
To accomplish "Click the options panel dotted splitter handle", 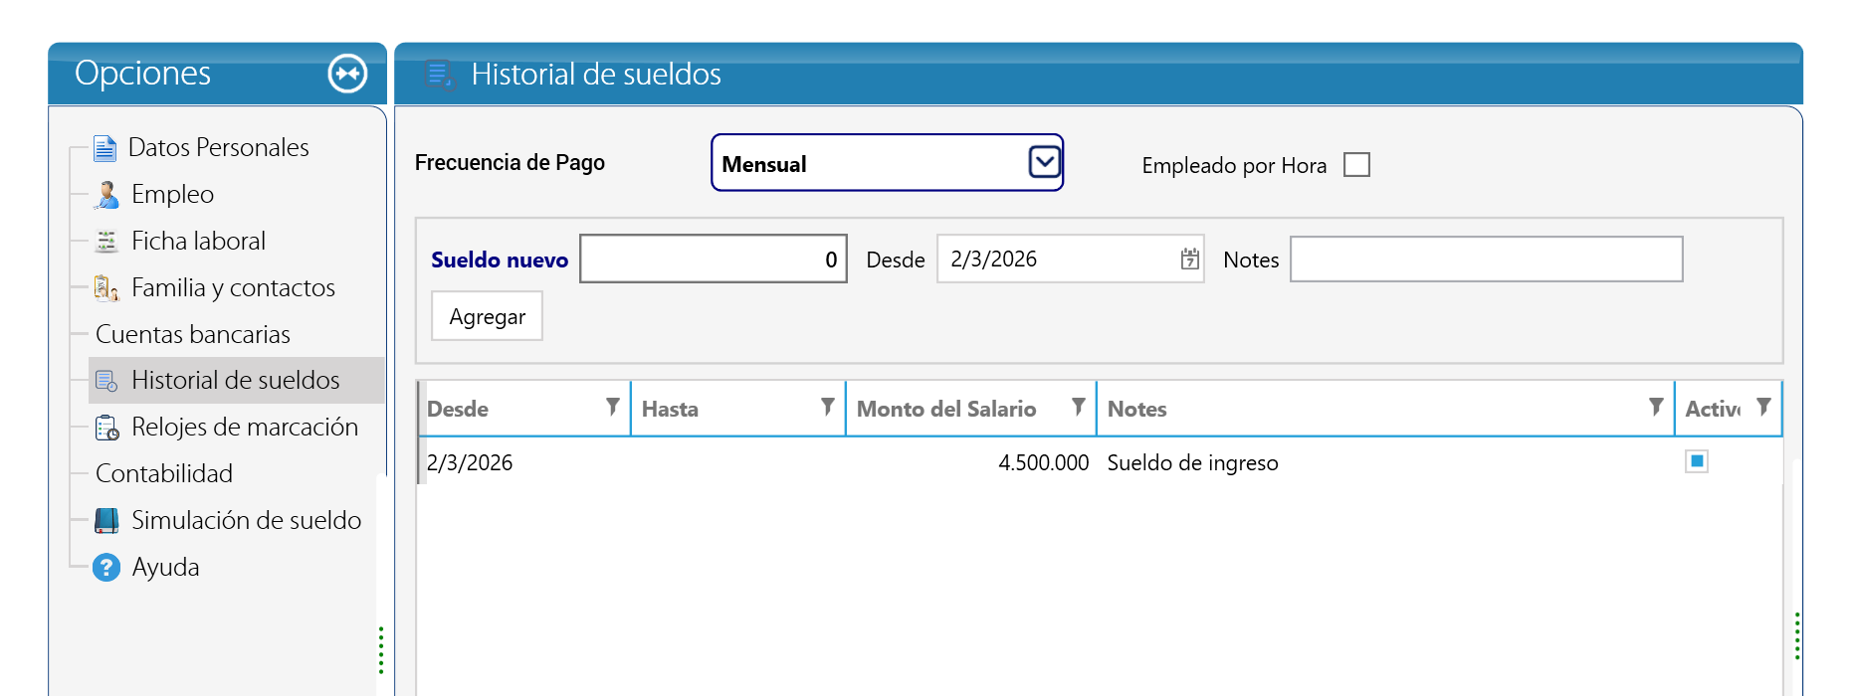I will (x=381, y=650).
